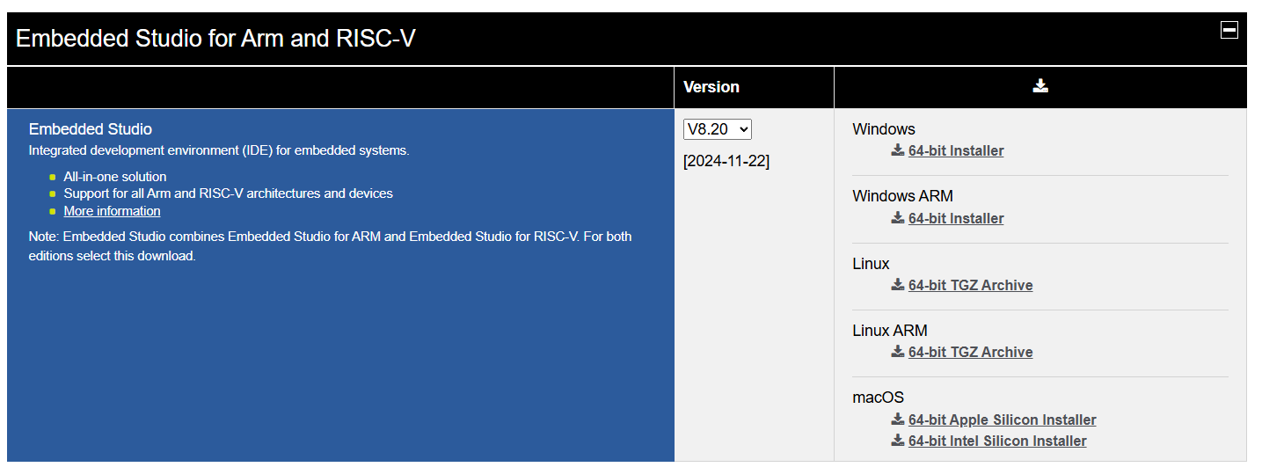This screenshot has width=1262, height=467.
Task: Click the Version column header
Action: click(x=711, y=87)
